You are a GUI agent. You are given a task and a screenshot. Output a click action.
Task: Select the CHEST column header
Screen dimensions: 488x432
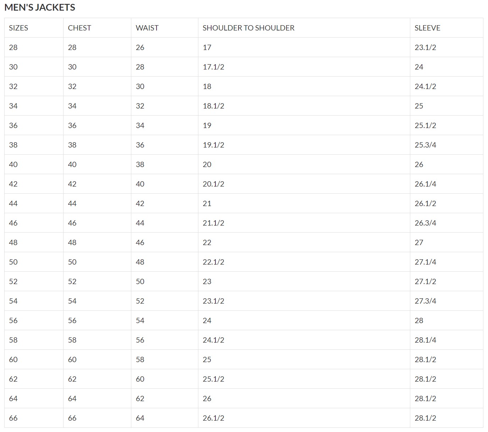point(79,28)
